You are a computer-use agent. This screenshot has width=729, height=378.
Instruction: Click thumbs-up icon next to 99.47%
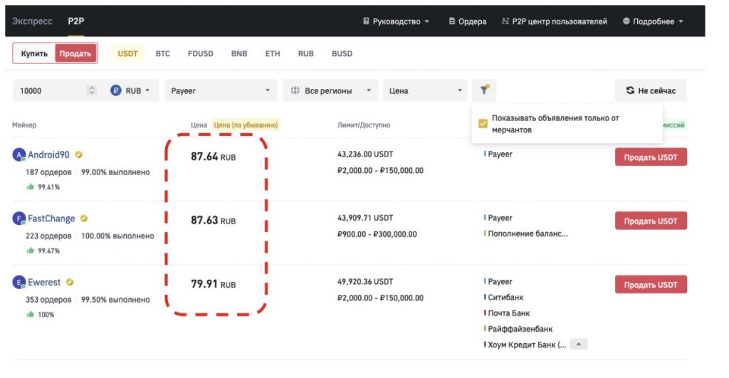(31, 251)
